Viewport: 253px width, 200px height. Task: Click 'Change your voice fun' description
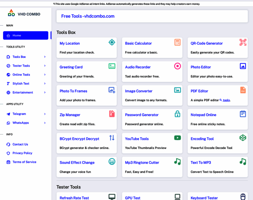[x=75, y=172]
